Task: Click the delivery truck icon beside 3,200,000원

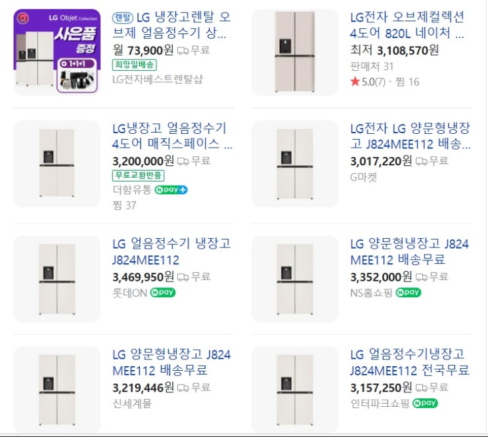Action: (183, 161)
